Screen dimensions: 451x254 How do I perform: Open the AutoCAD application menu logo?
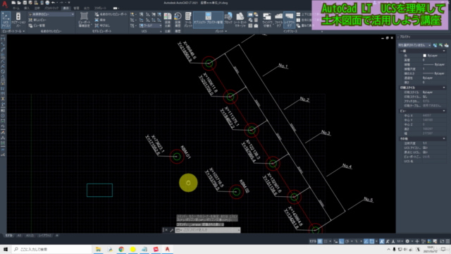point(5,4)
